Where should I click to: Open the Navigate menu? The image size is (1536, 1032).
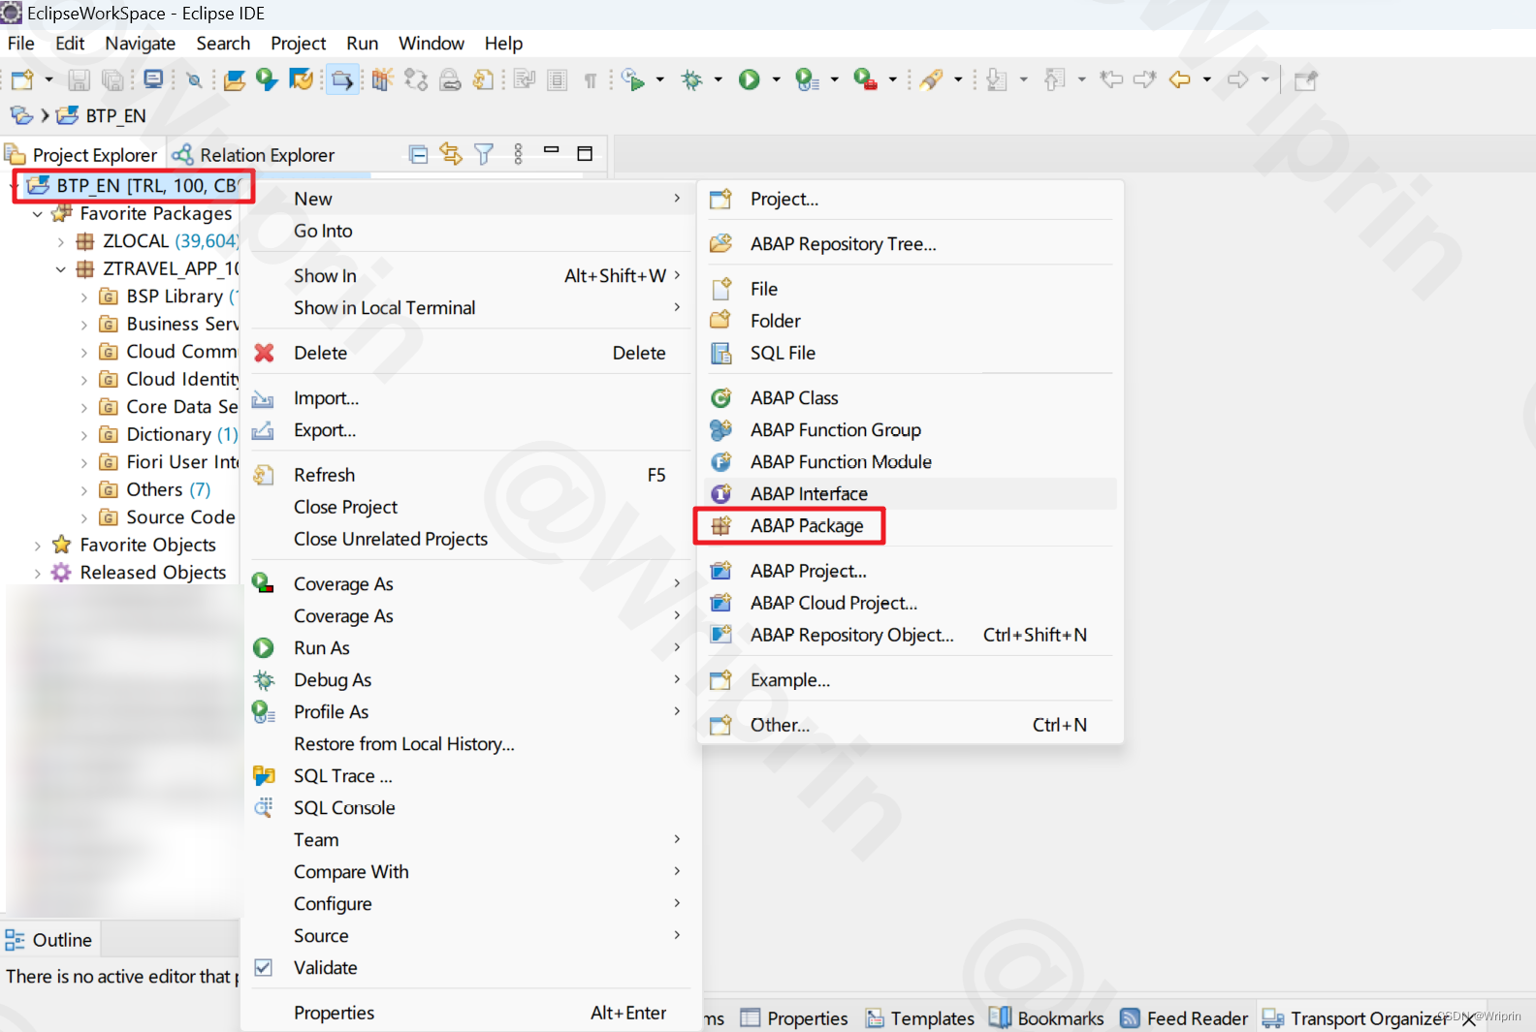(x=140, y=44)
